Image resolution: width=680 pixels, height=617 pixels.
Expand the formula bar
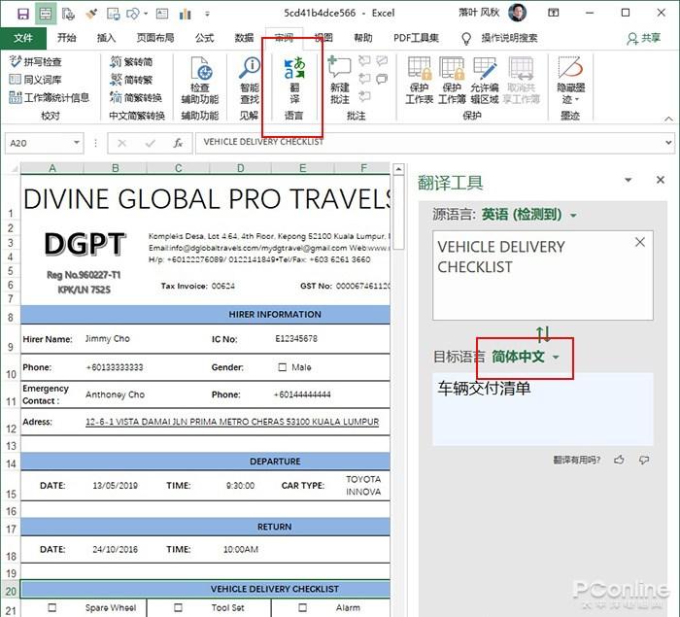(x=668, y=142)
